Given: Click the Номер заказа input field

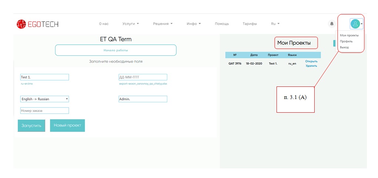Looking at the screenshot, I should click(45, 110).
